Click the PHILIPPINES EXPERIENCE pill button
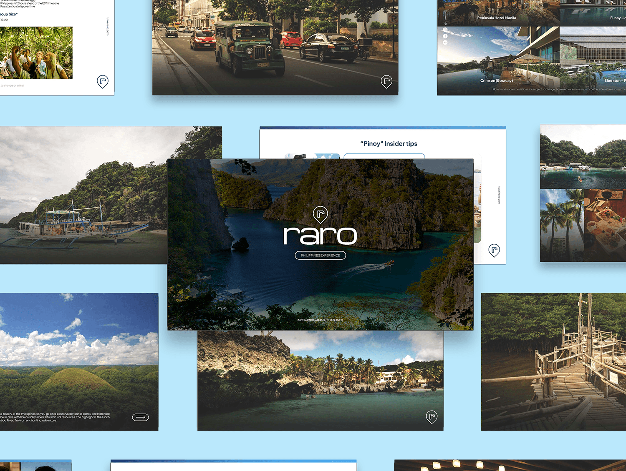 (x=321, y=255)
